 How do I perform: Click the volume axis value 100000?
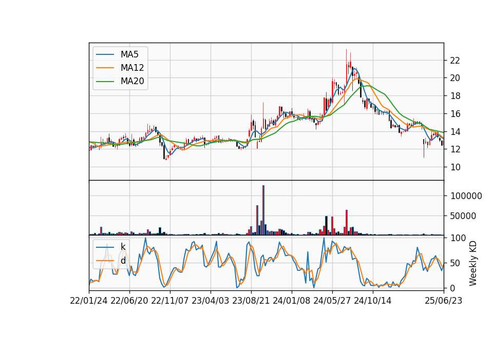tap(466, 196)
